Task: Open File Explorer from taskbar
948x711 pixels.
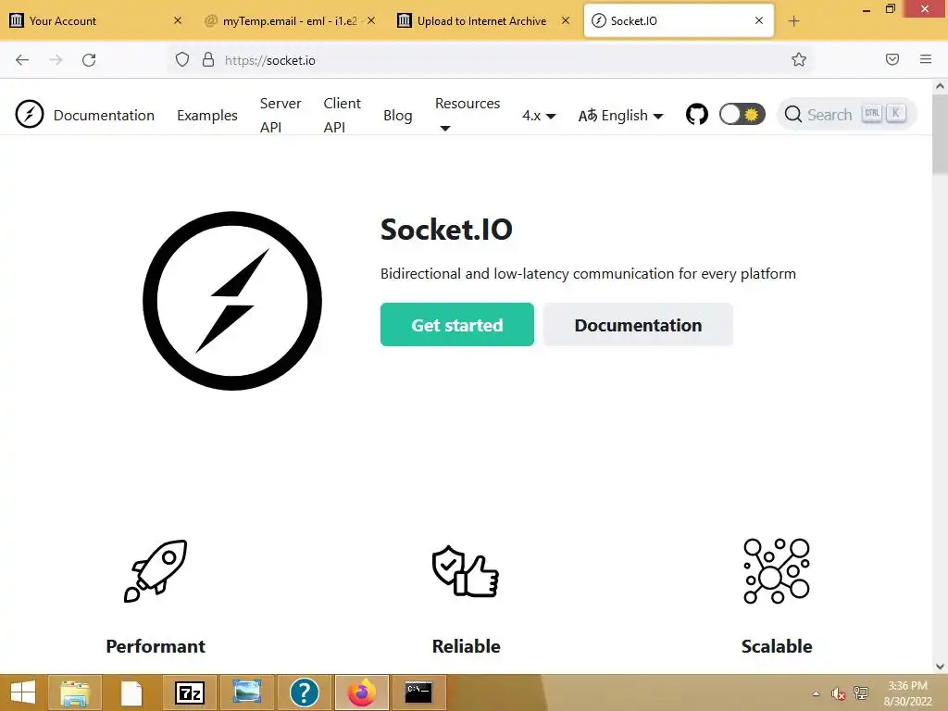Action: (x=75, y=692)
